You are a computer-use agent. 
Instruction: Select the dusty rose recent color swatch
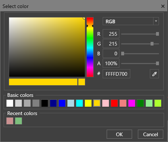(x=10, y=121)
